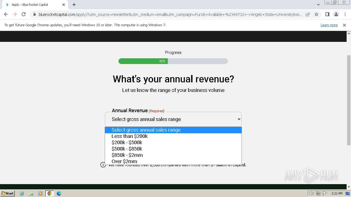Switch to Chrome in taskbar
Viewport: 351px width, 197px height.
[x=50, y=193]
